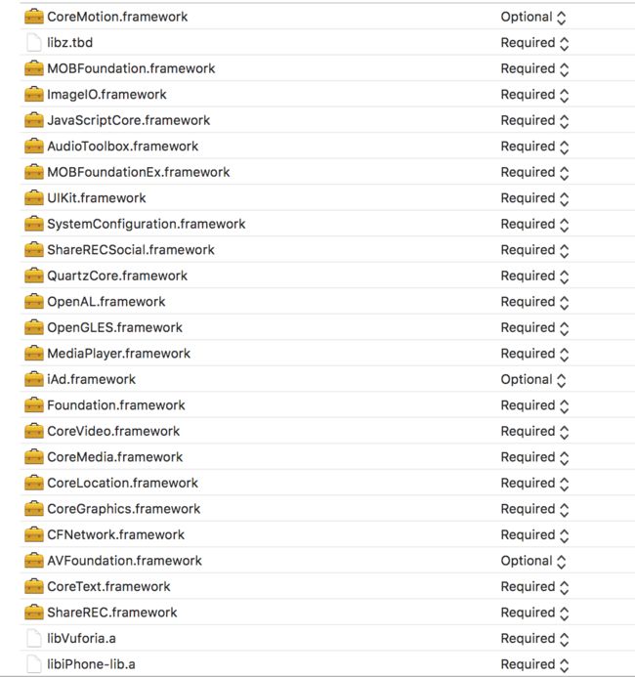The image size is (635, 677).
Task: Open the iAd.framework Optional status popup
Action: tap(533, 380)
